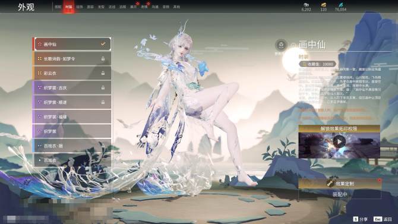Click the wand icon on 效果定制
Image resolution: width=398 pixels, height=224 pixels.
click(x=330, y=184)
